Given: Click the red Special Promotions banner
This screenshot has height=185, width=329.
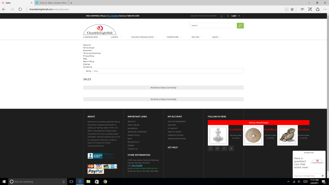Looking at the screenshot, I should click(x=259, y=122).
